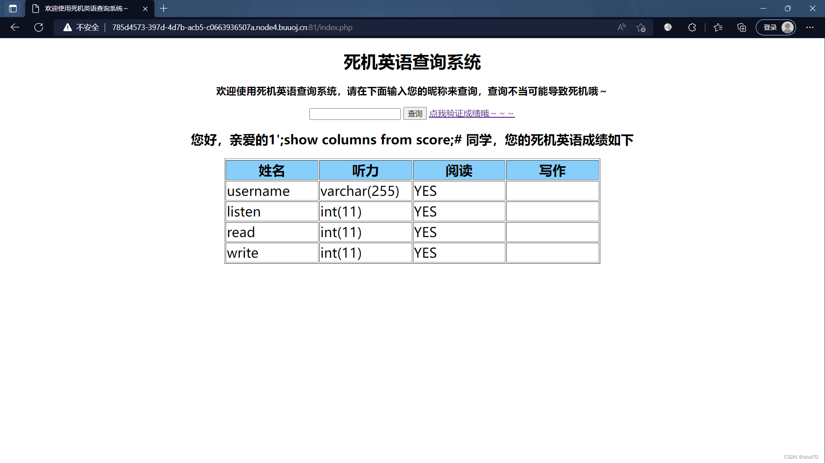Click the Back navigation arrow
The height and width of the screenshot is (463, 825).
coord(15,27)
